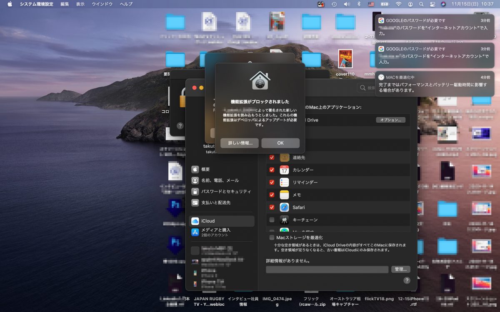500x312 pixels.
Task: Click the Safari compass icon in app list
Action: pyautogui.click(x=285, y=207)
